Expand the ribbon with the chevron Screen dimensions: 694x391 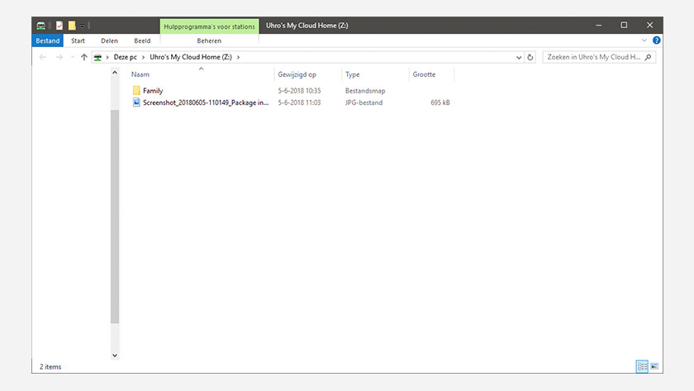pyautogui.click(x=644, y=41)
